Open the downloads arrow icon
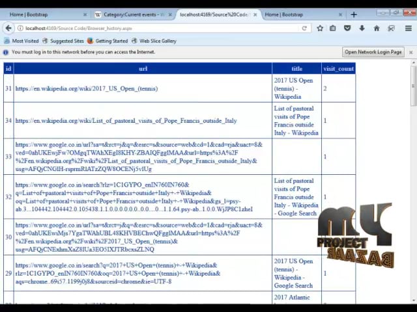The height and width of the screenshot is (312, 417). tap(362, 28)
